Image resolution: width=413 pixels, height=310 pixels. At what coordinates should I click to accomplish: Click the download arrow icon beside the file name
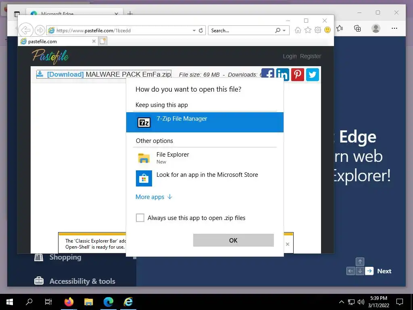pos(40,74)
